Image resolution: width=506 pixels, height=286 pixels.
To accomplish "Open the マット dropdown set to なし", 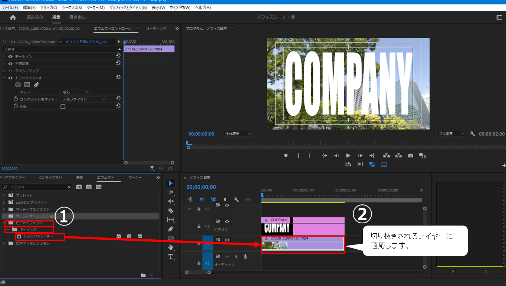I will coord(75,92).
